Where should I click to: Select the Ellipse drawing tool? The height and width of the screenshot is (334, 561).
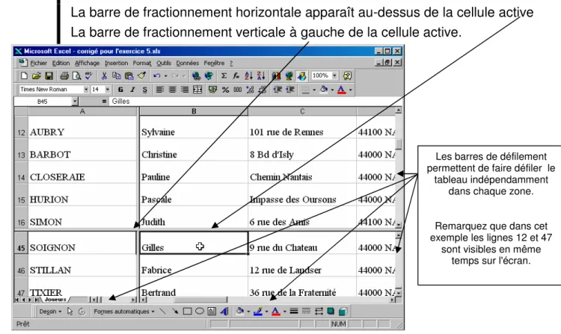tap(200, 312)
